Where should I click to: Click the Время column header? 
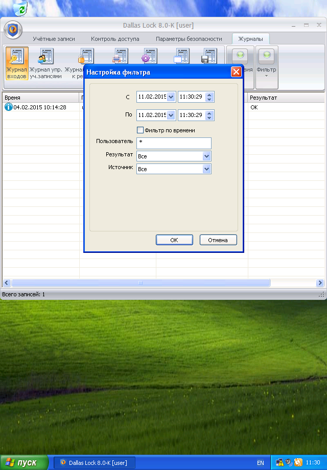click(x=41, y=98)
